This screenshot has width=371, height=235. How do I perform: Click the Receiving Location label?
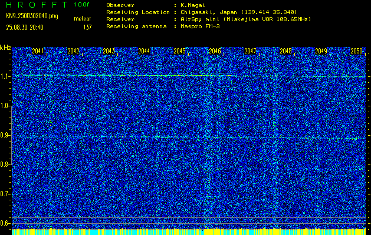click(138, 12)
